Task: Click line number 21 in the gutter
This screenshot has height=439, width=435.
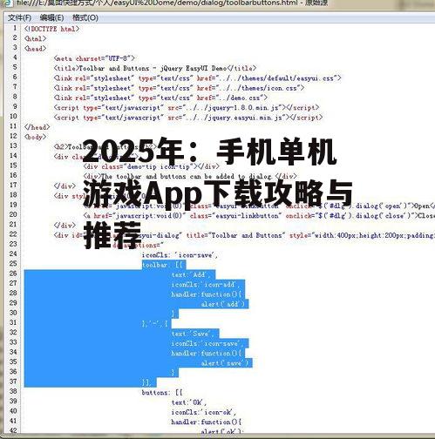Action: click(x=13, y=224)
